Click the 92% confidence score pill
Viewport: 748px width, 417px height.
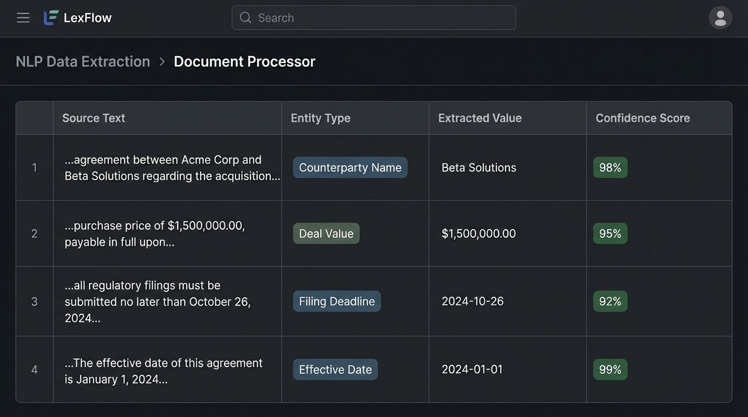click(x=610, y=301)
